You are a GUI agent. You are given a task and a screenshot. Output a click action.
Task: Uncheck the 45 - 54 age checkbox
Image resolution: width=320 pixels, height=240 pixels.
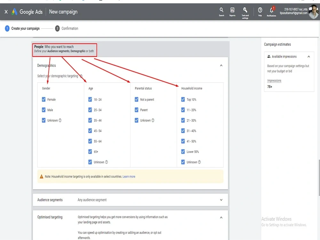[x=90, y=131]
